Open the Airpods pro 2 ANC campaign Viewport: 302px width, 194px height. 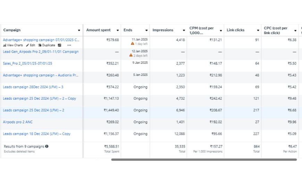(x=18, y=122)
